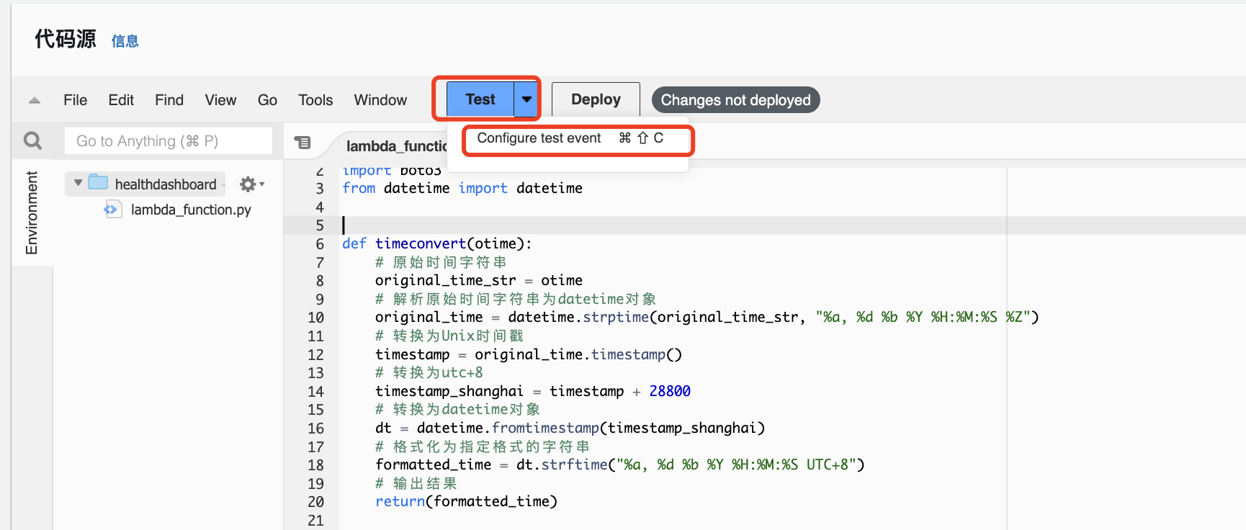Open the Tools menu

pyautogui.click(x=315, y=100)
